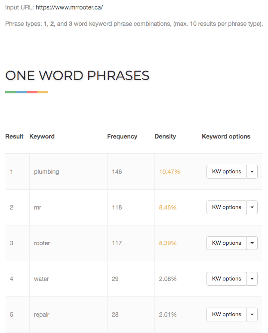This screenshot has width=268, height=333.
Task: Click KW options button for mr
Action: tap(226, 207)
